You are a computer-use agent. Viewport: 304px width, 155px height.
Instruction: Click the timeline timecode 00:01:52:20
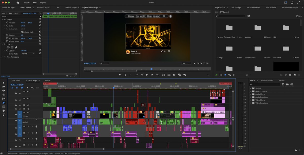point(17,85)
